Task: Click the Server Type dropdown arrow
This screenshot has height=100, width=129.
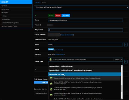Action: tap(122, 60)
